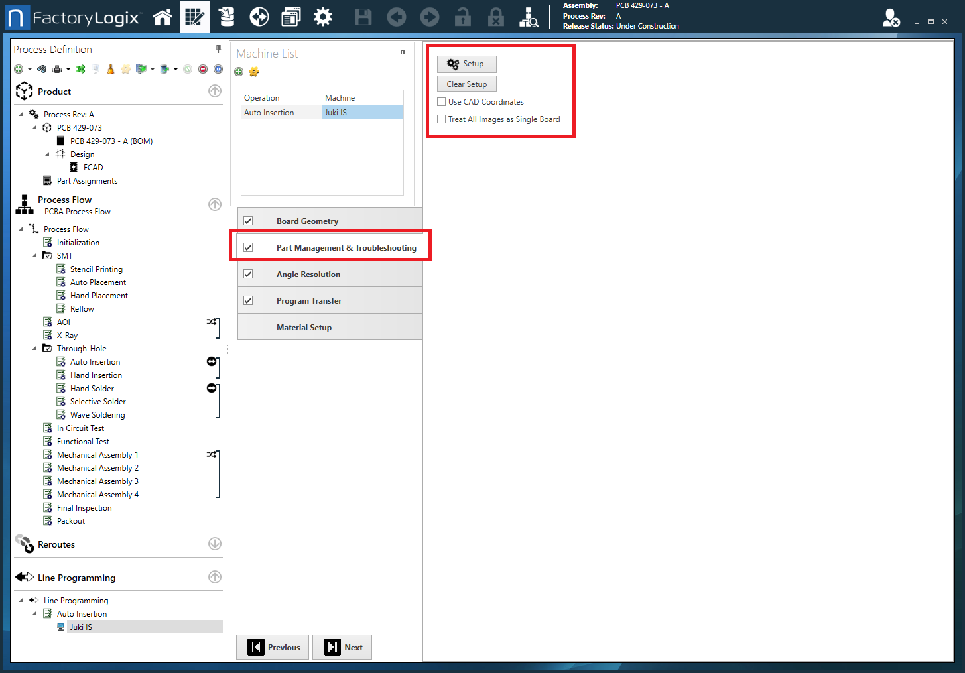Click the back arrow navigation icon
The width and height of the screenshot is (965, 673).
(397, 17)
